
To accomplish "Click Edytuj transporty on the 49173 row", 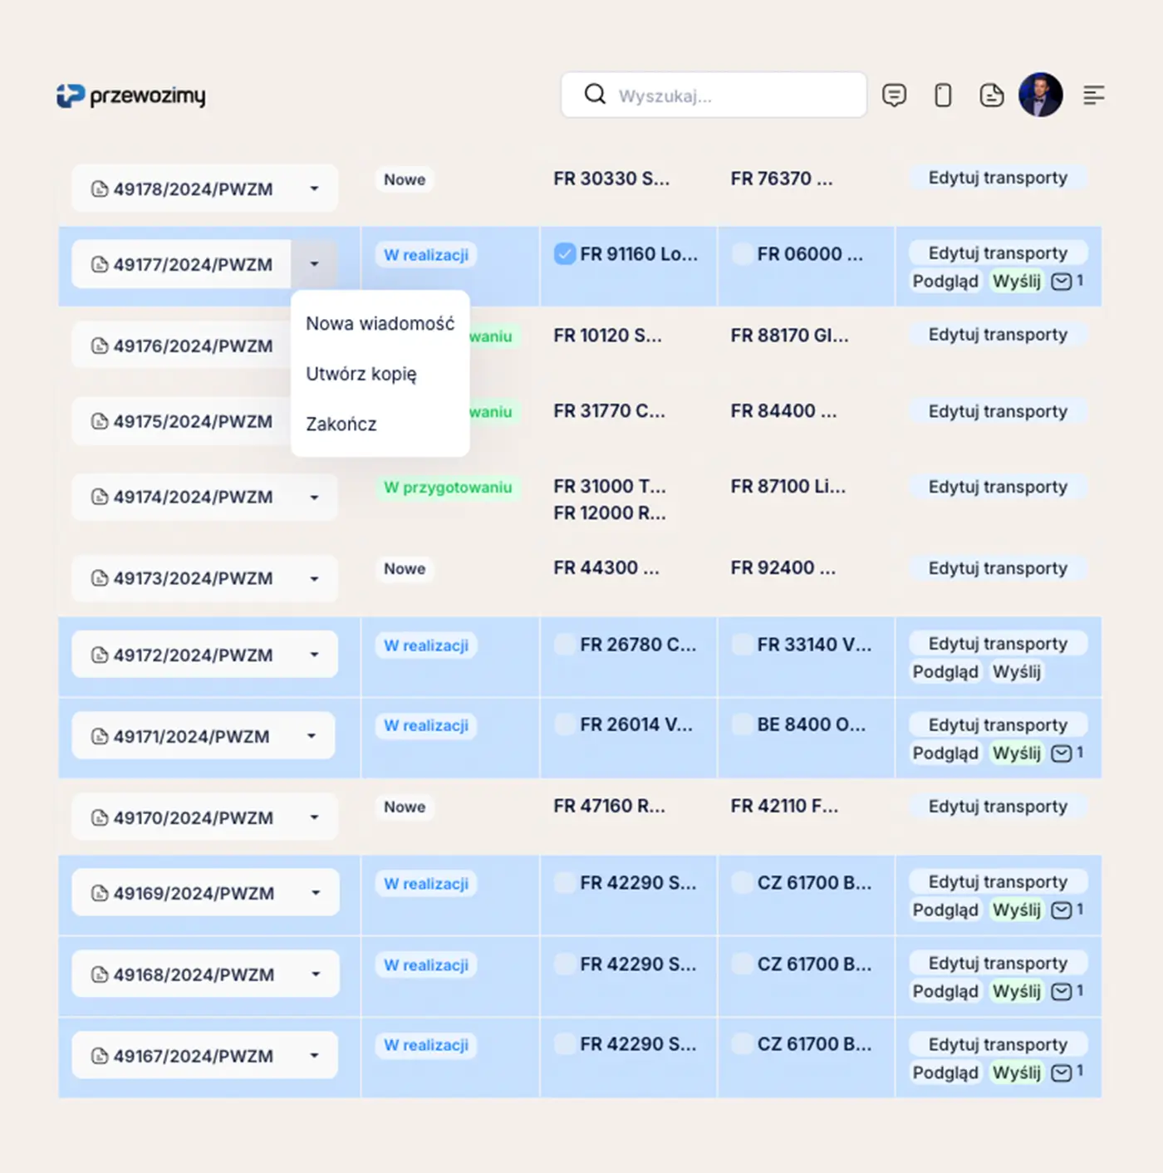I will [998, 568].
